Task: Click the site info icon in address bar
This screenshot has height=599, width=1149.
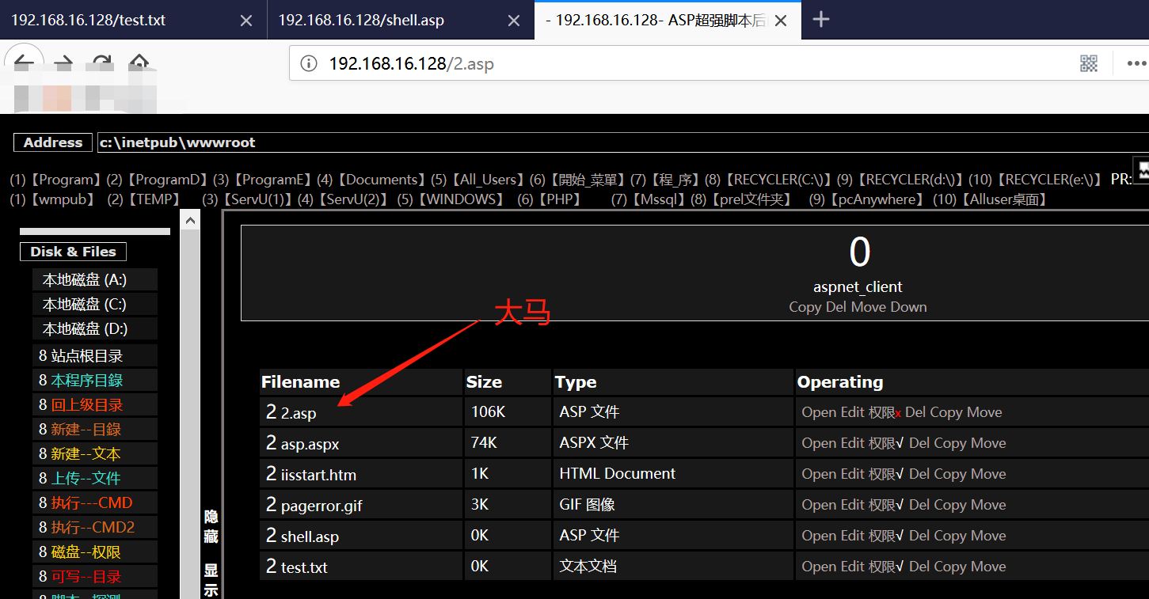Action: (310, 63)
